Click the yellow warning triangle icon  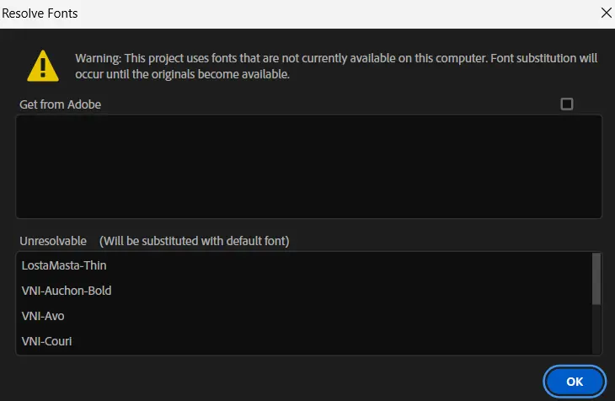[x=42, y=65]
